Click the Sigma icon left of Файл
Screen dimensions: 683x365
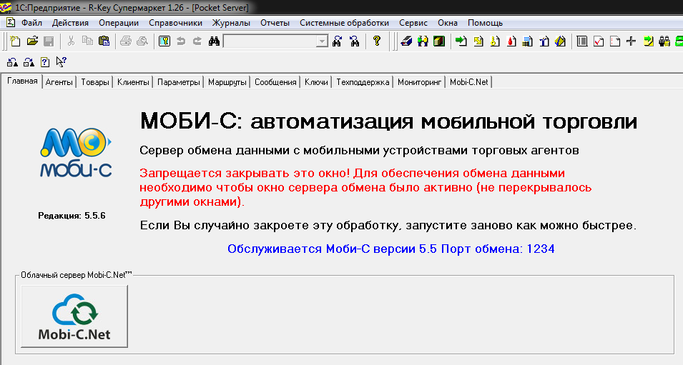11,23
